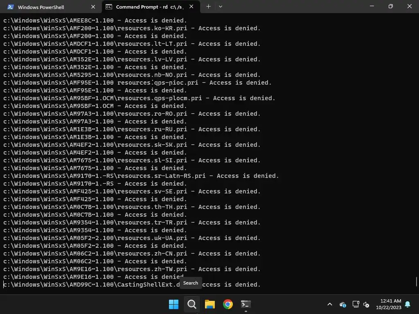This screenshot has width=419, height=314.
Task: Close the Windows PowerShell tab
Action: point(93,7)
